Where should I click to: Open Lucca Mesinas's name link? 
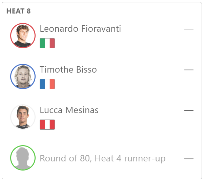pos(69,110)
